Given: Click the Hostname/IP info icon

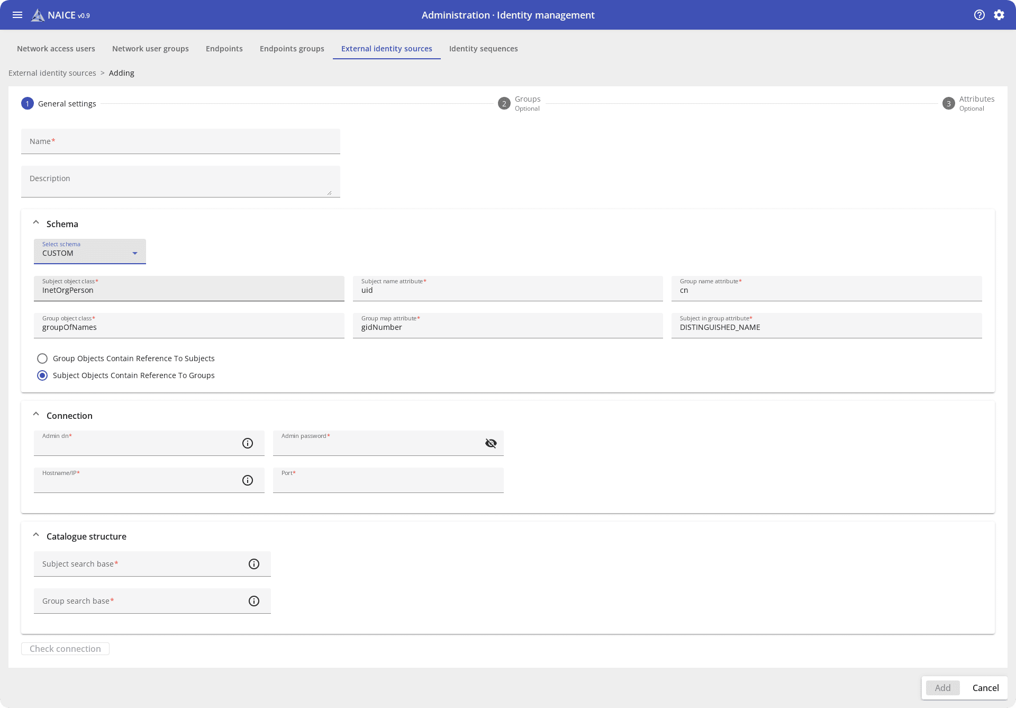Looking at the screenshot, I should click(x=248, y=480).
